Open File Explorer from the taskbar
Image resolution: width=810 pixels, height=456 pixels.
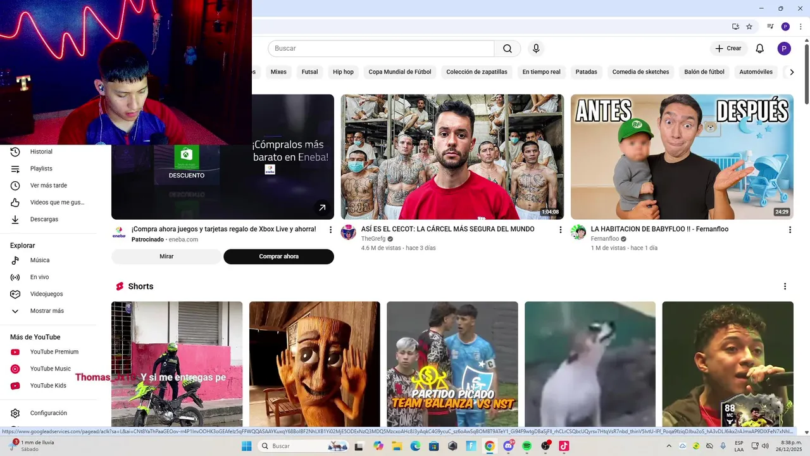(x=397, y=446)
